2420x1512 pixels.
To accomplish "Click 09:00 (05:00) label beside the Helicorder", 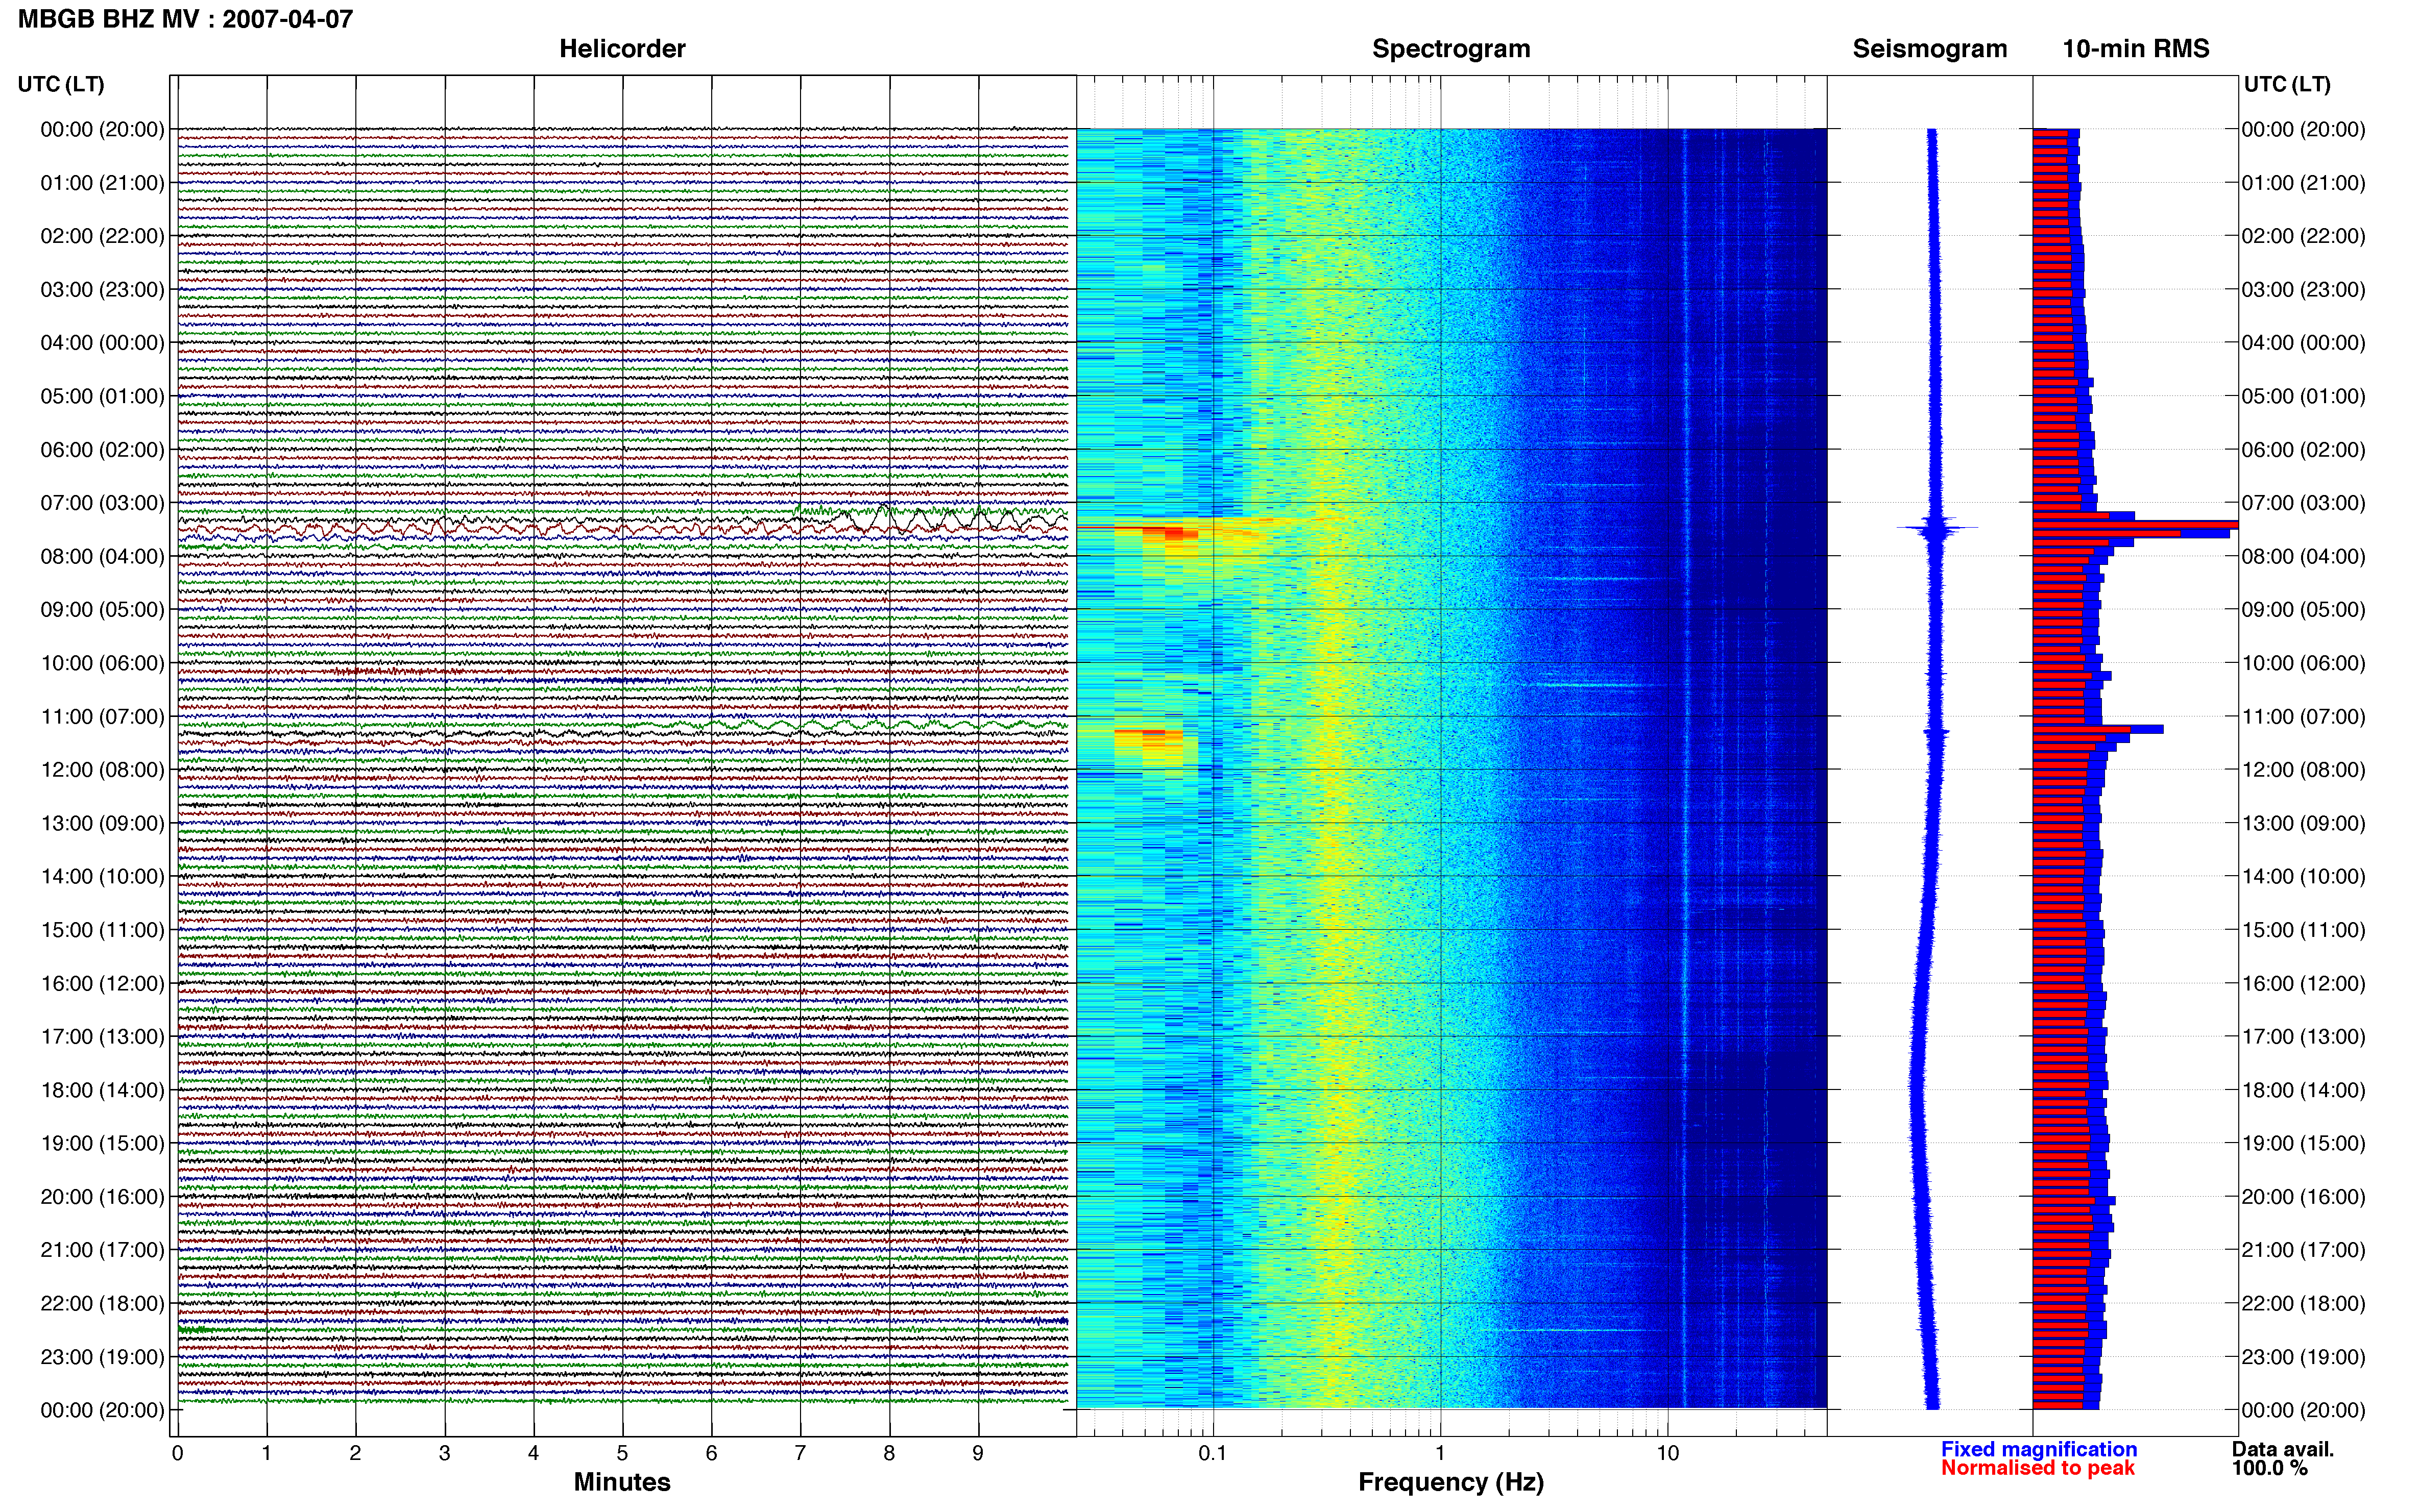I will (102, 610).
